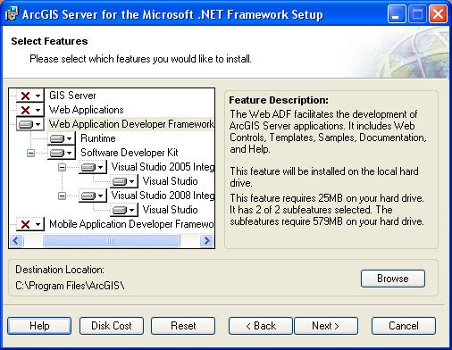Open dropdown for Visual Studio under 2005 Integration
Image resolution: width=452 pixels, height=350 pixels.
pyautogui.click(x=124, y=181)
